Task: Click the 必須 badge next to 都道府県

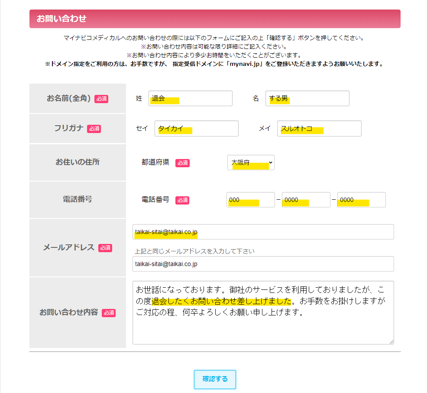Action: 182,163
